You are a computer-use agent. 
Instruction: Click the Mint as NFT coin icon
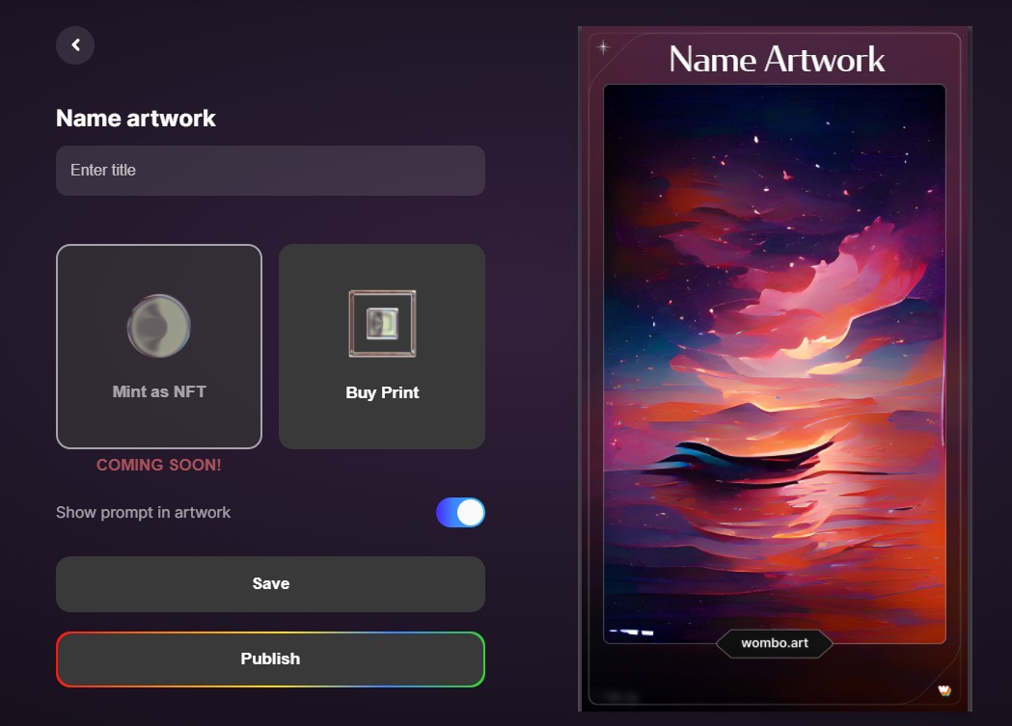pos(159,326)
